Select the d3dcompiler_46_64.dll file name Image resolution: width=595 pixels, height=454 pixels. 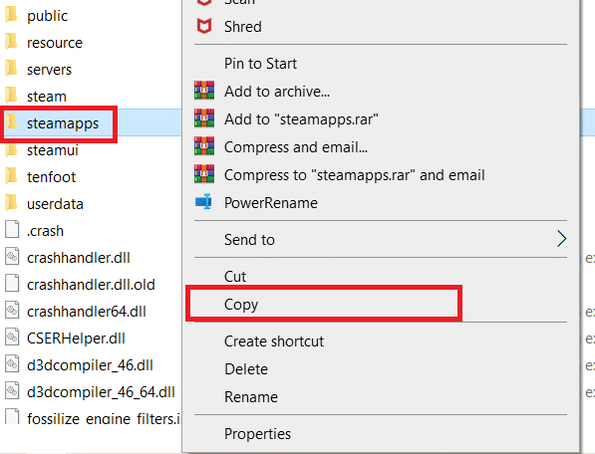click(101, 392)
